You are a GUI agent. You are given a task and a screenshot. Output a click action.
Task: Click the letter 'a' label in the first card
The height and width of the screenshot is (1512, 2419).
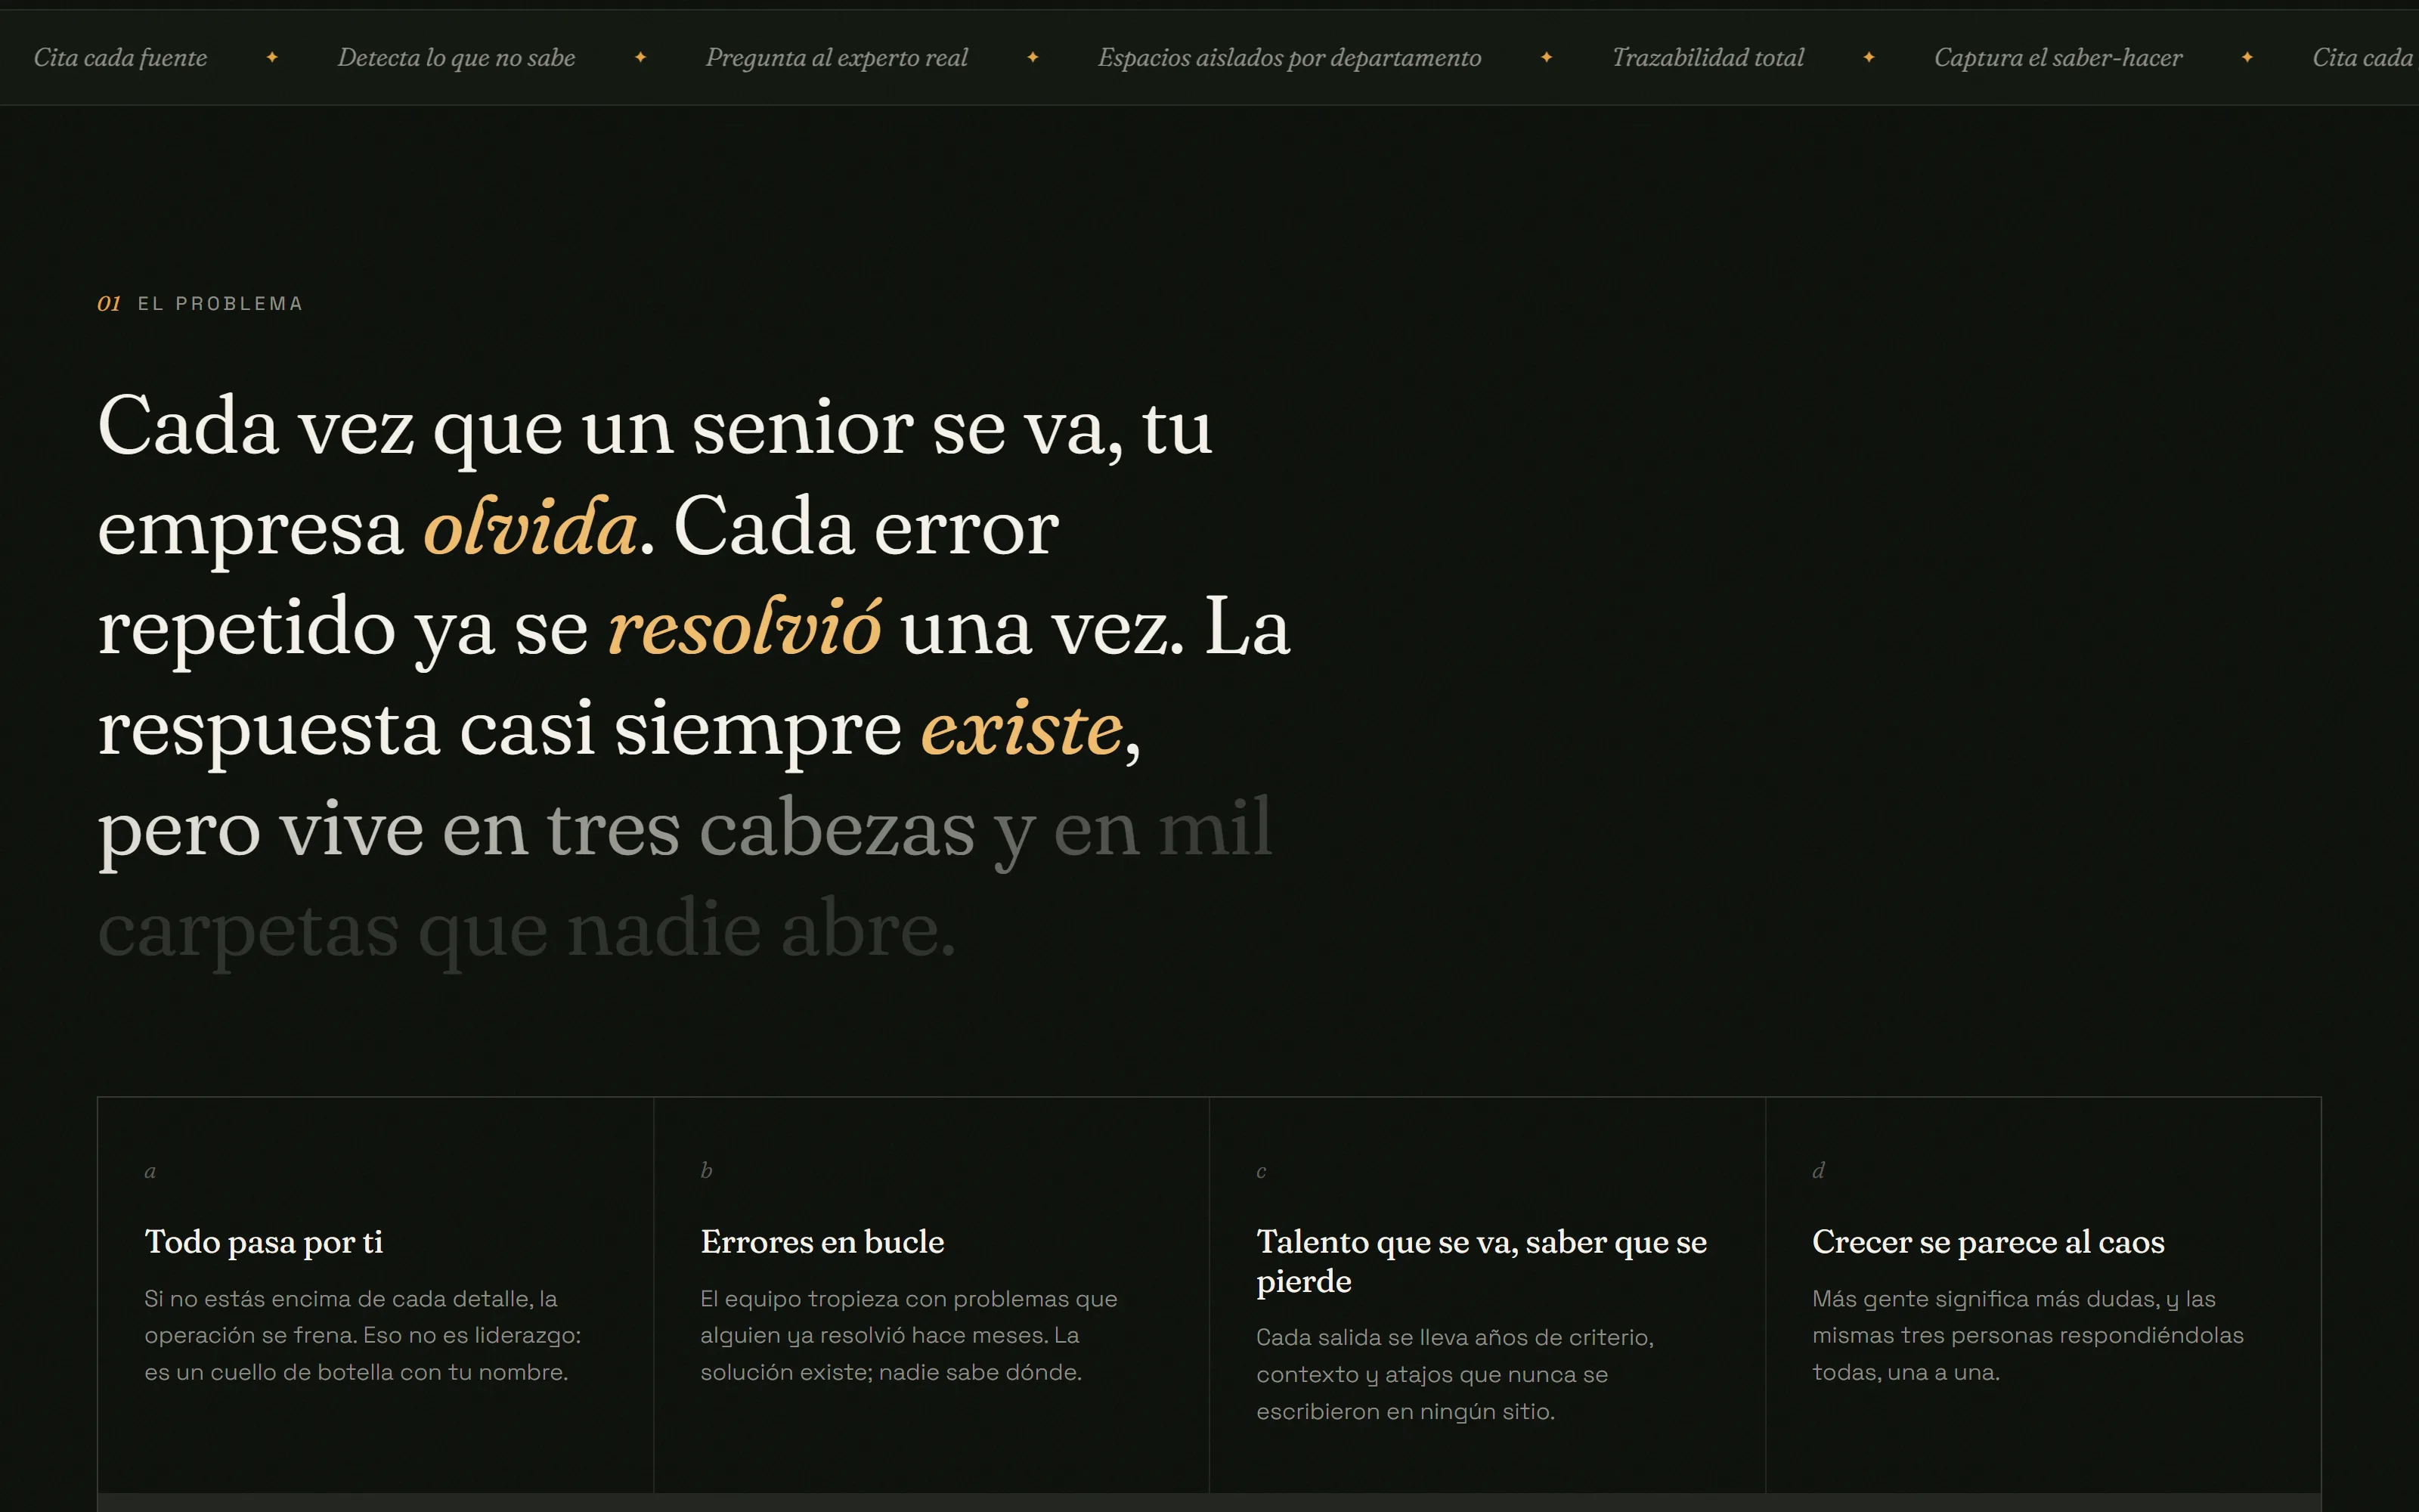[x=150, y=1171]
